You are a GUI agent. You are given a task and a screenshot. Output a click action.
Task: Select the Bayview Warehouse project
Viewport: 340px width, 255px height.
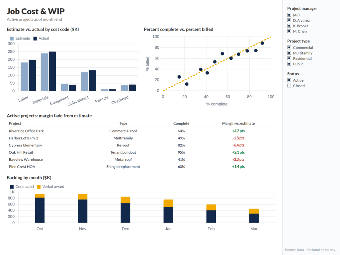pyautogui.click(x=141, y=160)
